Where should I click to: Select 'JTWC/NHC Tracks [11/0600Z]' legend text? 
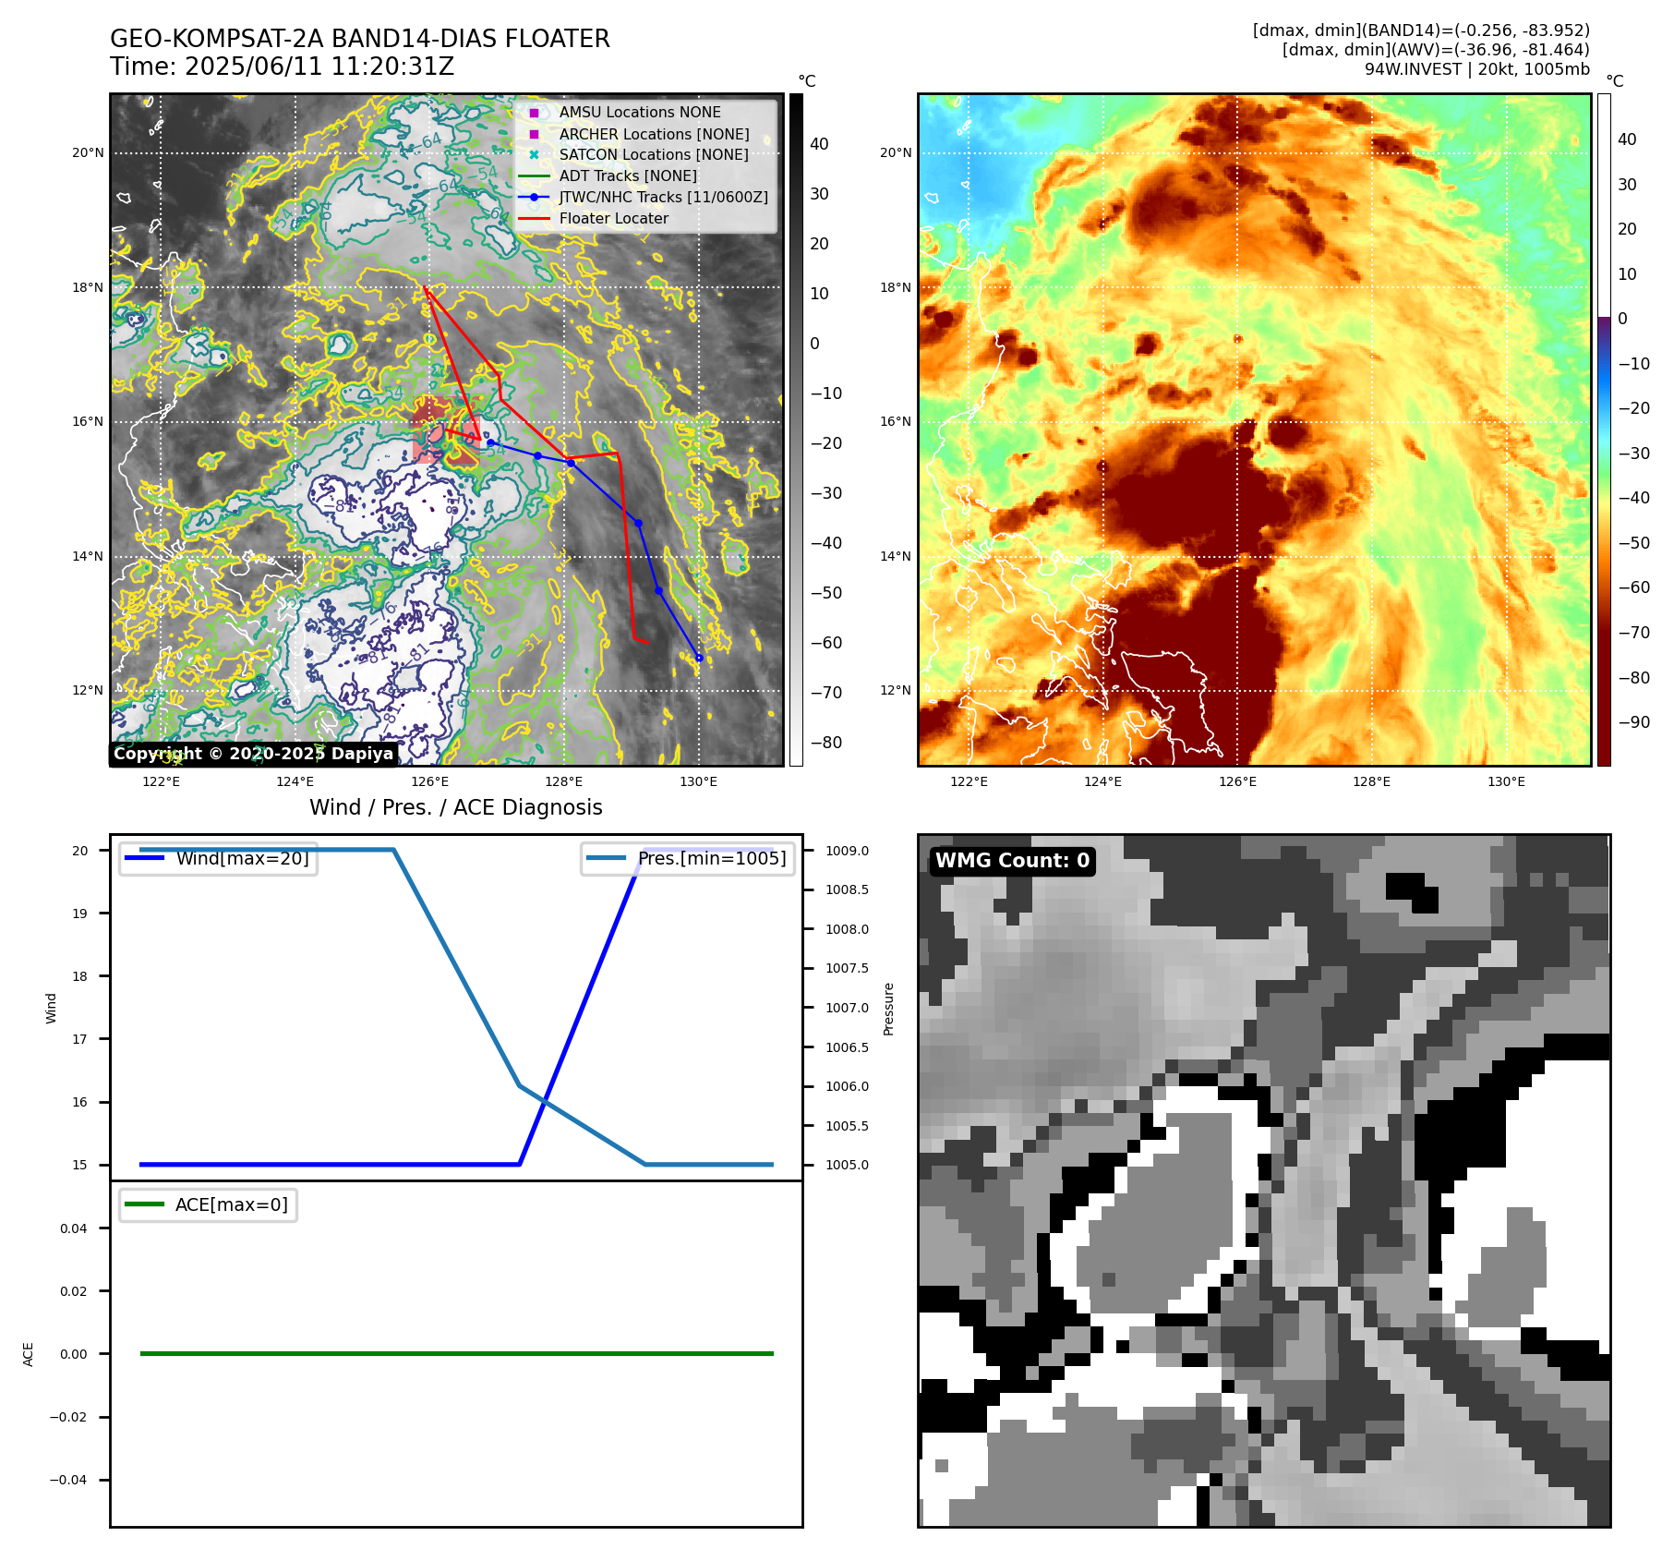click(x=663, y=197)
